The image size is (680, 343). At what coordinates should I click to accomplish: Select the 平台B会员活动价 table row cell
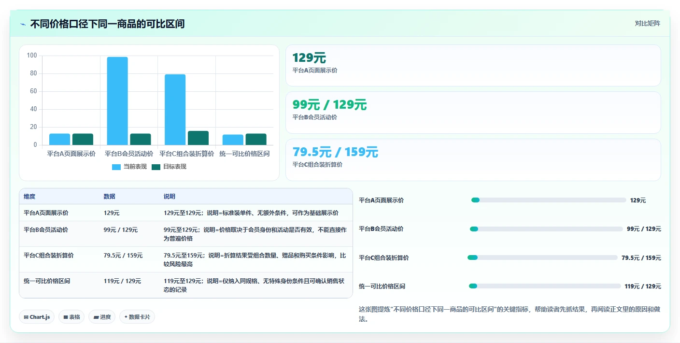pyautogui.click(x=46, y=230)
